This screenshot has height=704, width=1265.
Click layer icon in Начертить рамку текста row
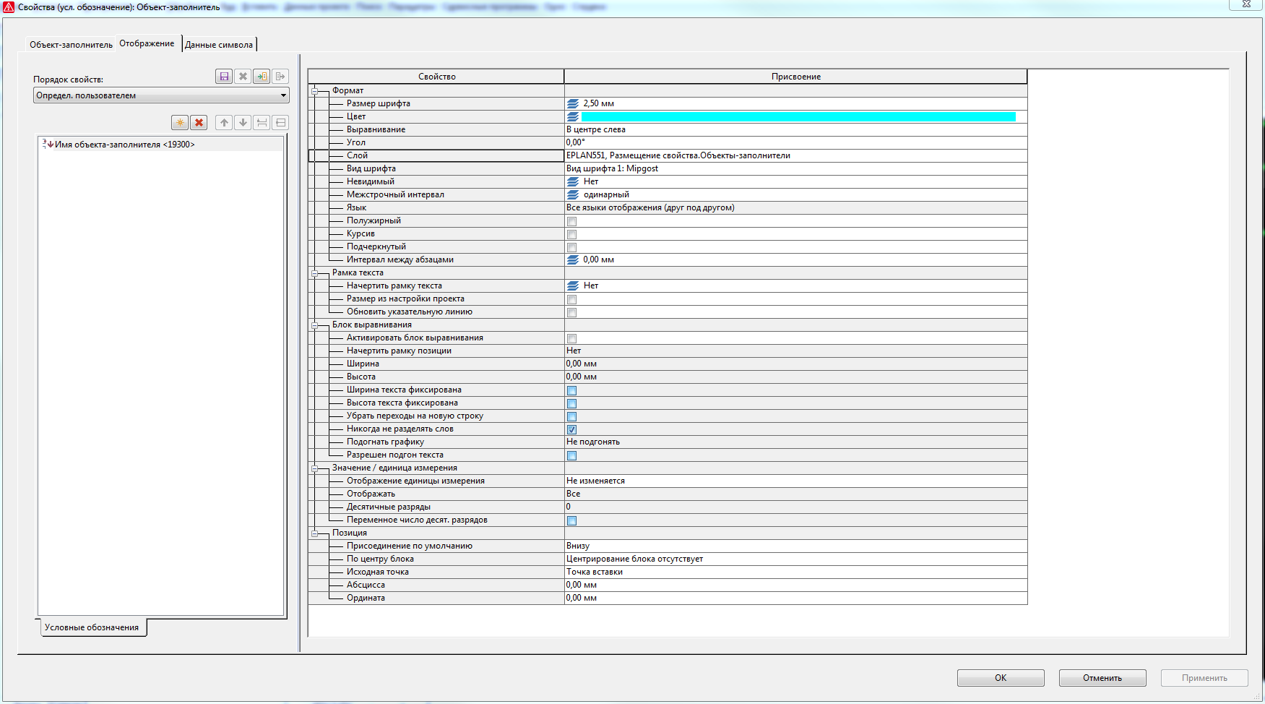point(573,286)
